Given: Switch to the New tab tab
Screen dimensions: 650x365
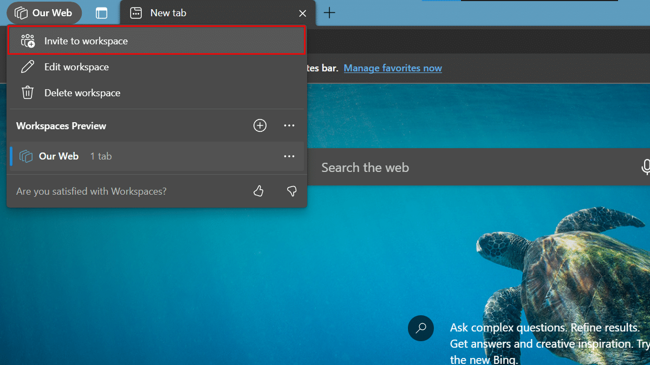Looking at the screenshot, I should [217, 13].
